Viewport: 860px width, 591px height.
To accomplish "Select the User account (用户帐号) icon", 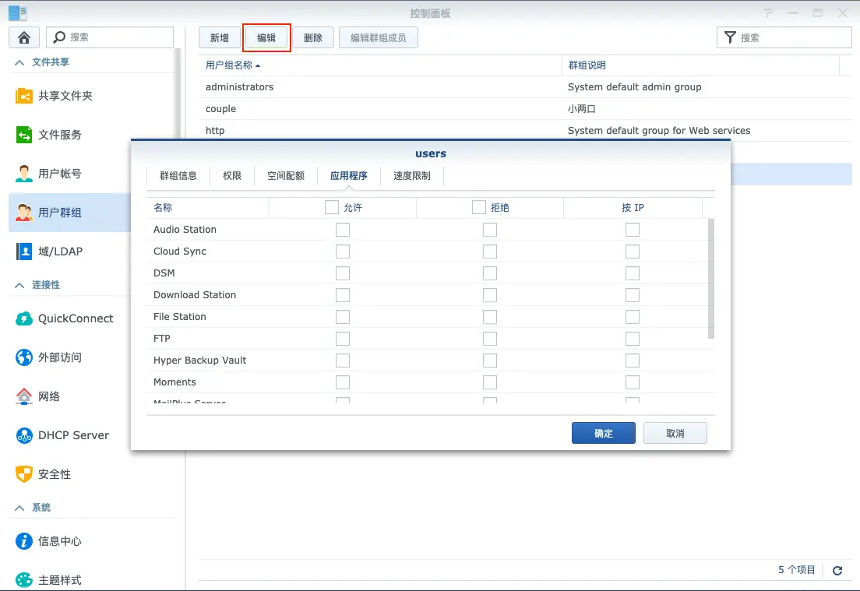I will tap(23, 174).
